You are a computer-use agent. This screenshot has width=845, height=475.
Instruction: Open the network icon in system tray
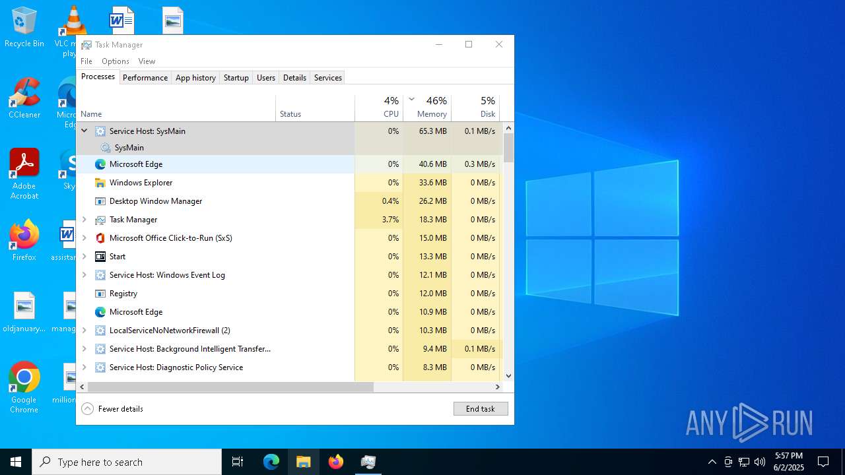(744, 462)
